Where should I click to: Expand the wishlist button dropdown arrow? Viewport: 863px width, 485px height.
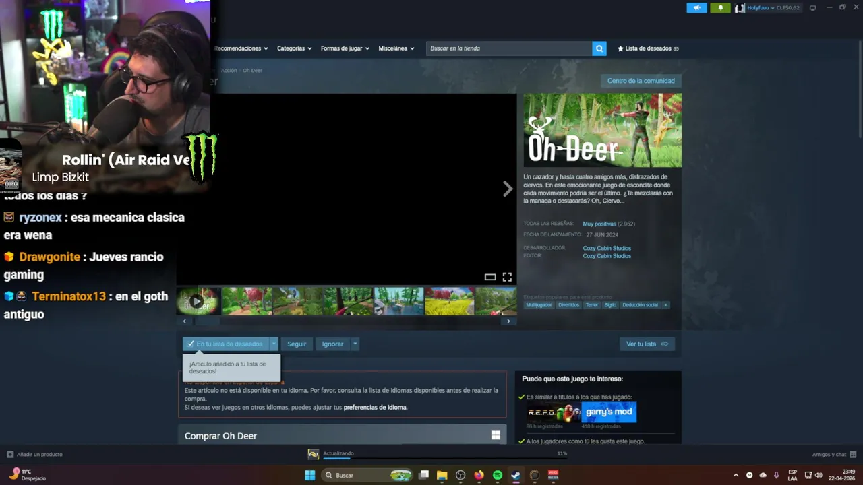[x=274, y=344]
